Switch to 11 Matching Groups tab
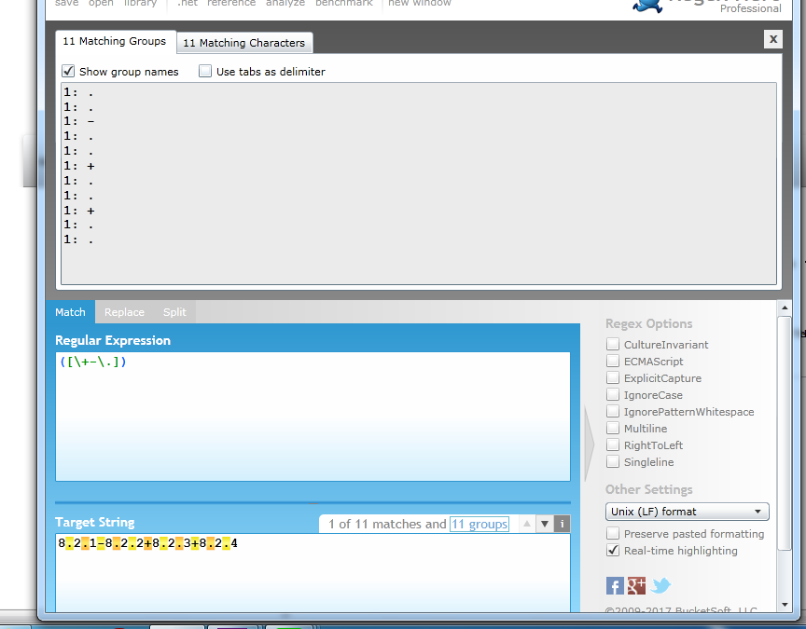This screenshot has width=806, height=629. 115,41
